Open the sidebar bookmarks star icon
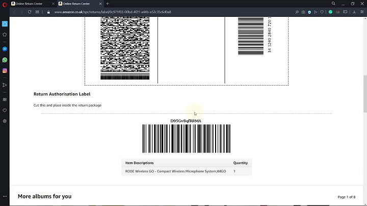Image resolution: width=367 pixels, height=206 pixels. point(5,35)
